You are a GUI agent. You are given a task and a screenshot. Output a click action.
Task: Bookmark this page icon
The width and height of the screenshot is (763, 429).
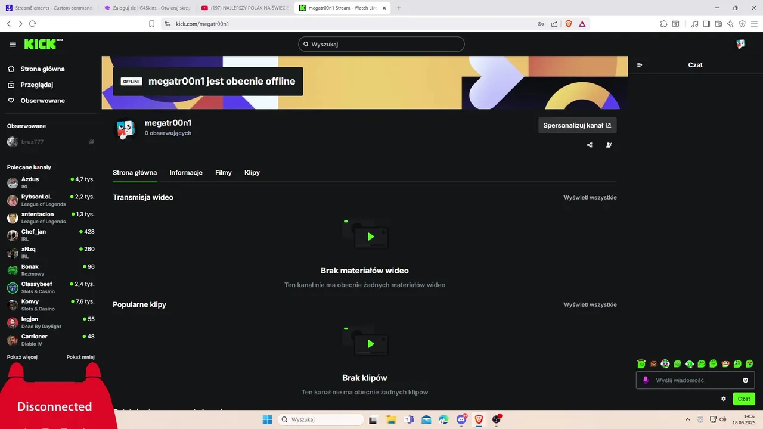(x=151, y=24)
